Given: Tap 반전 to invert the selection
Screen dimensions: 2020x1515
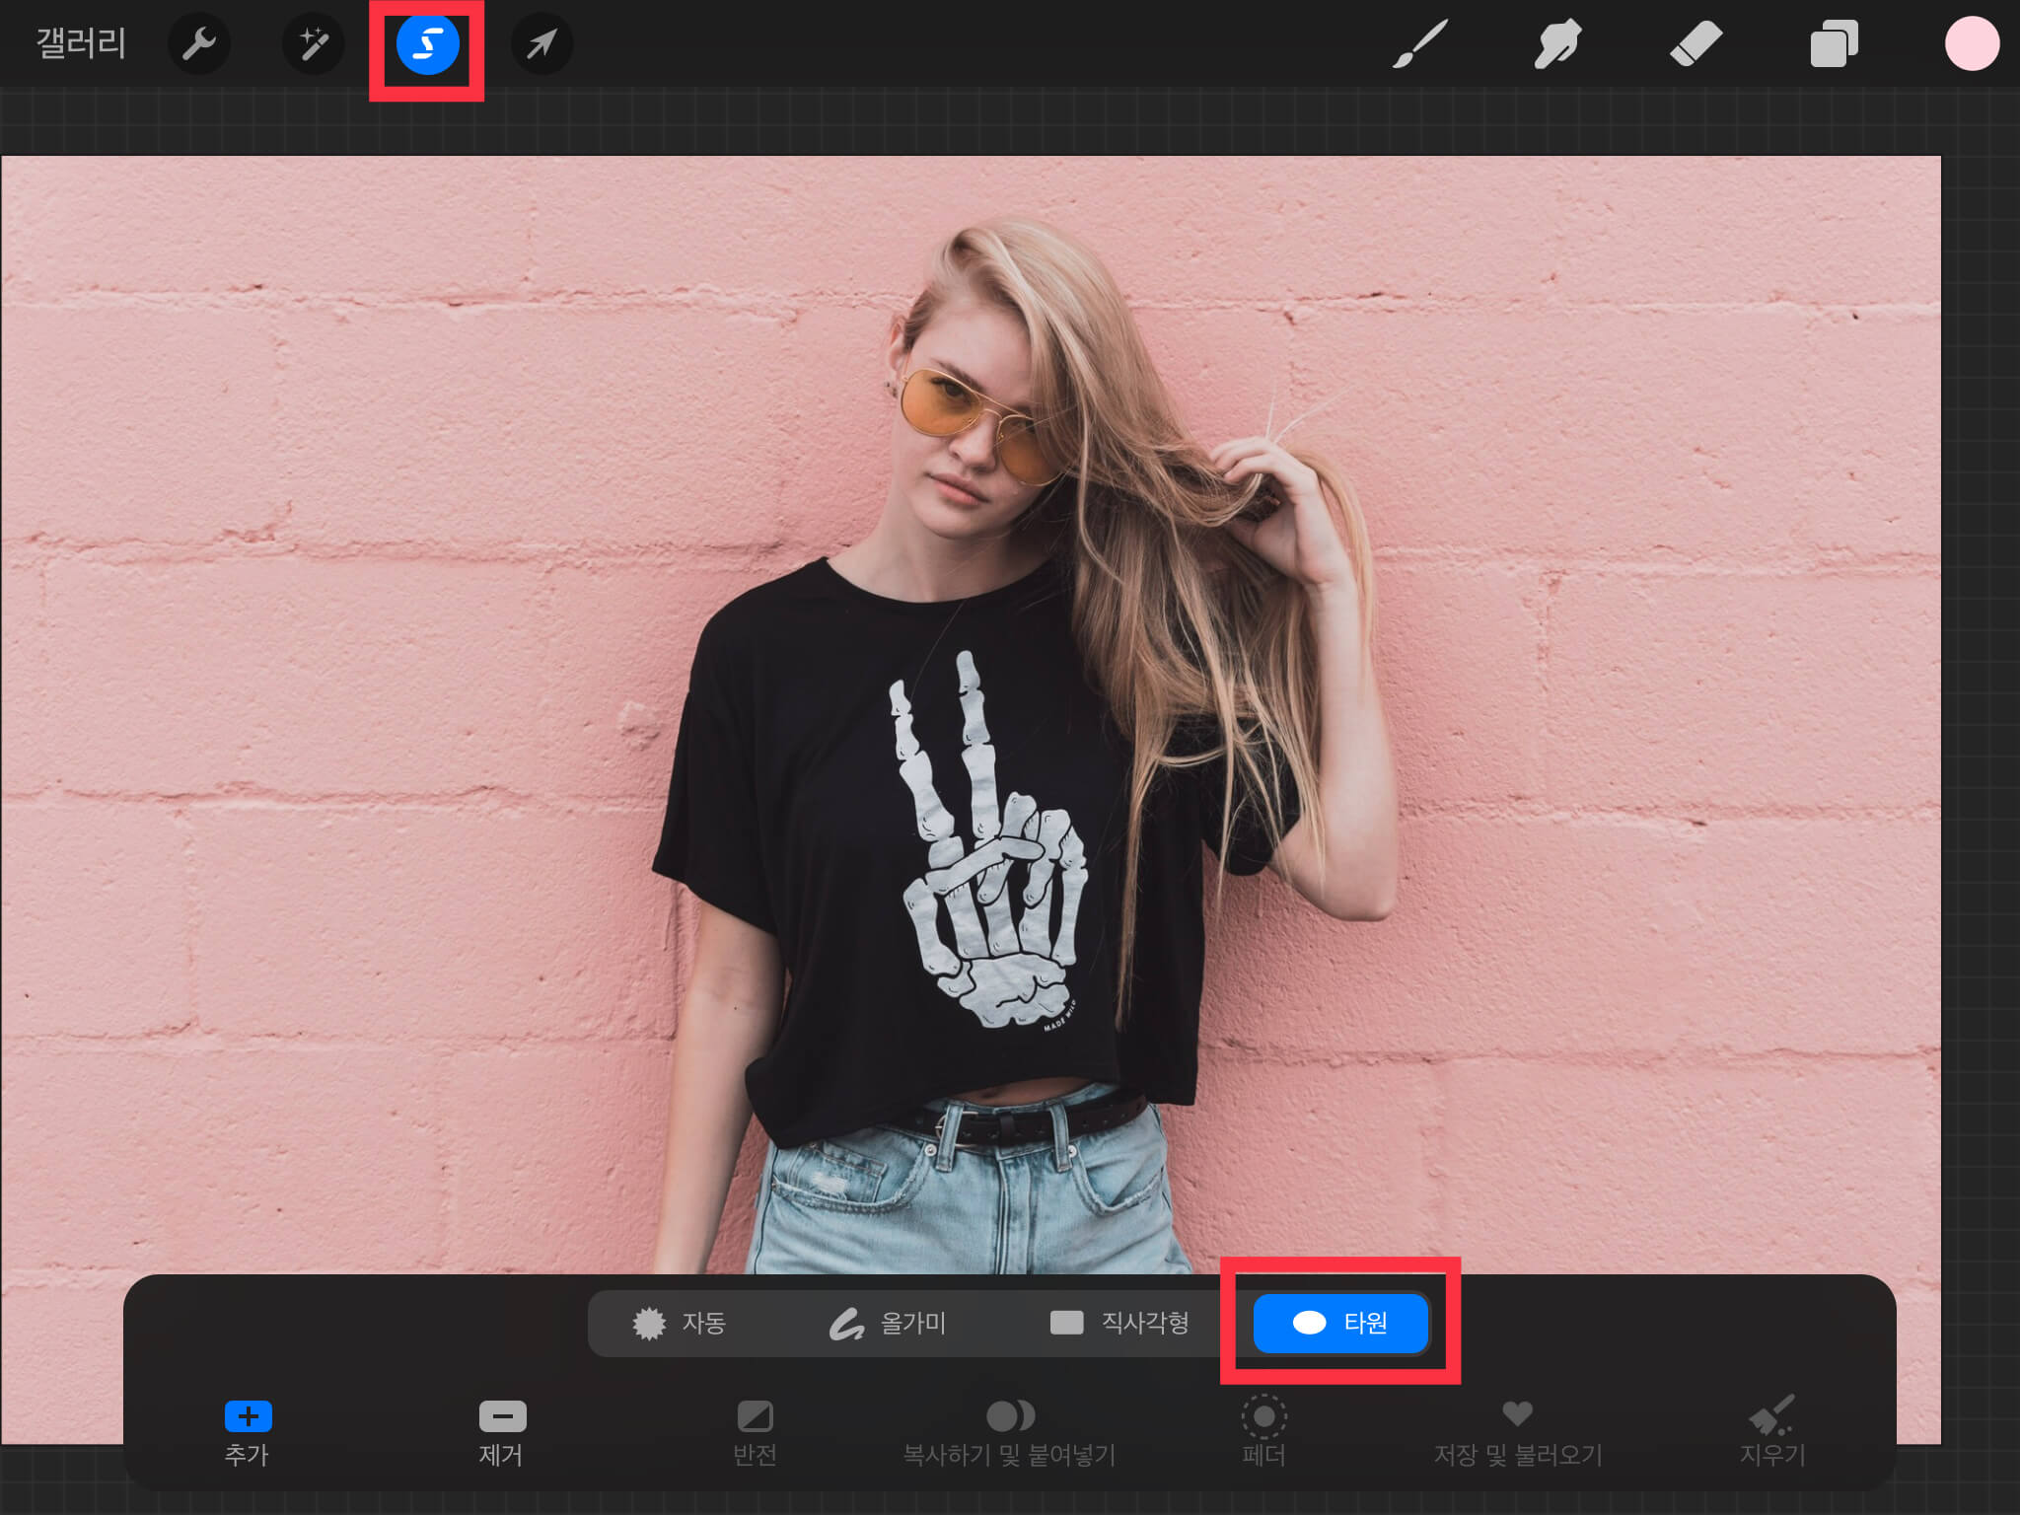Looking at the screenshot, I should (756, 1432).
